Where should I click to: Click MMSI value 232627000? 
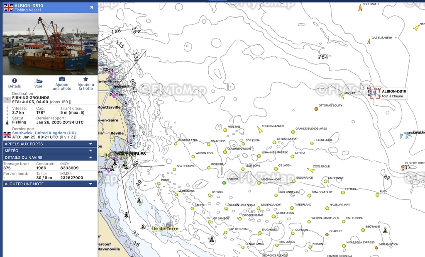click(71, 178)
